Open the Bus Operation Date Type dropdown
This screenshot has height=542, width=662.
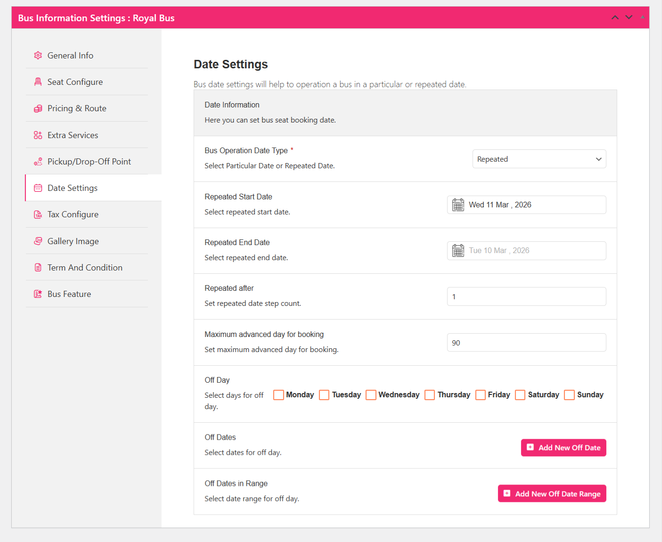539,159
